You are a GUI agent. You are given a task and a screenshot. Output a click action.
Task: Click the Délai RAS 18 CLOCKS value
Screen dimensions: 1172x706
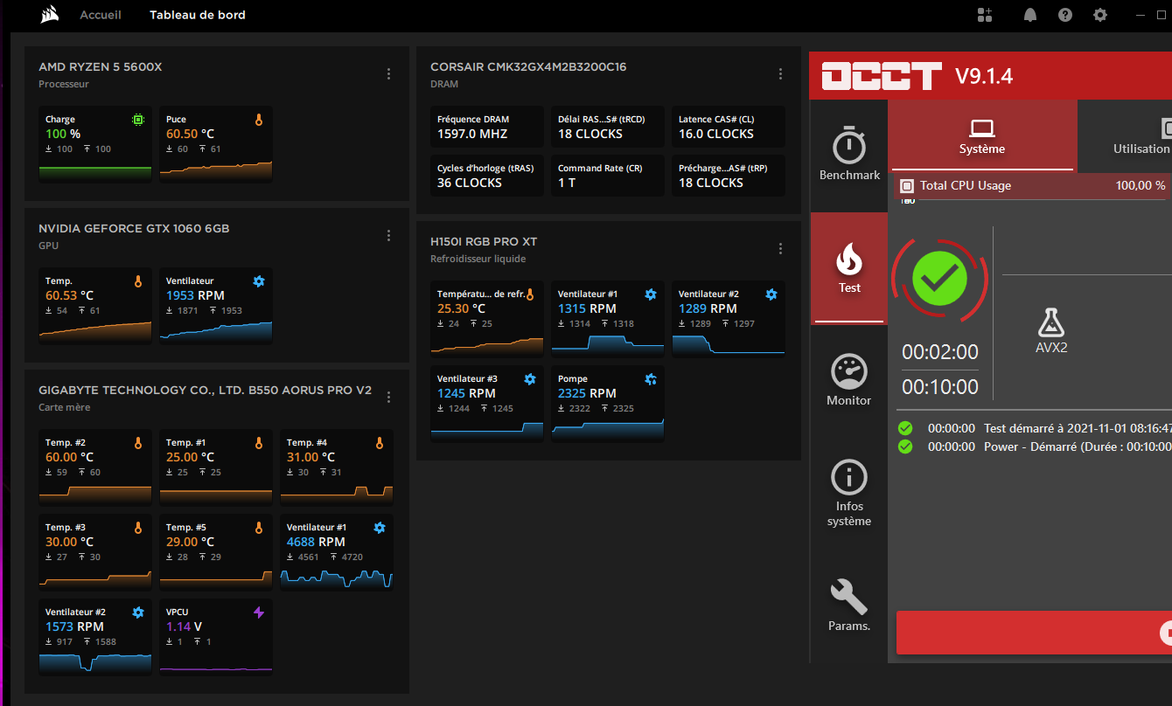[x=590, y=135]
